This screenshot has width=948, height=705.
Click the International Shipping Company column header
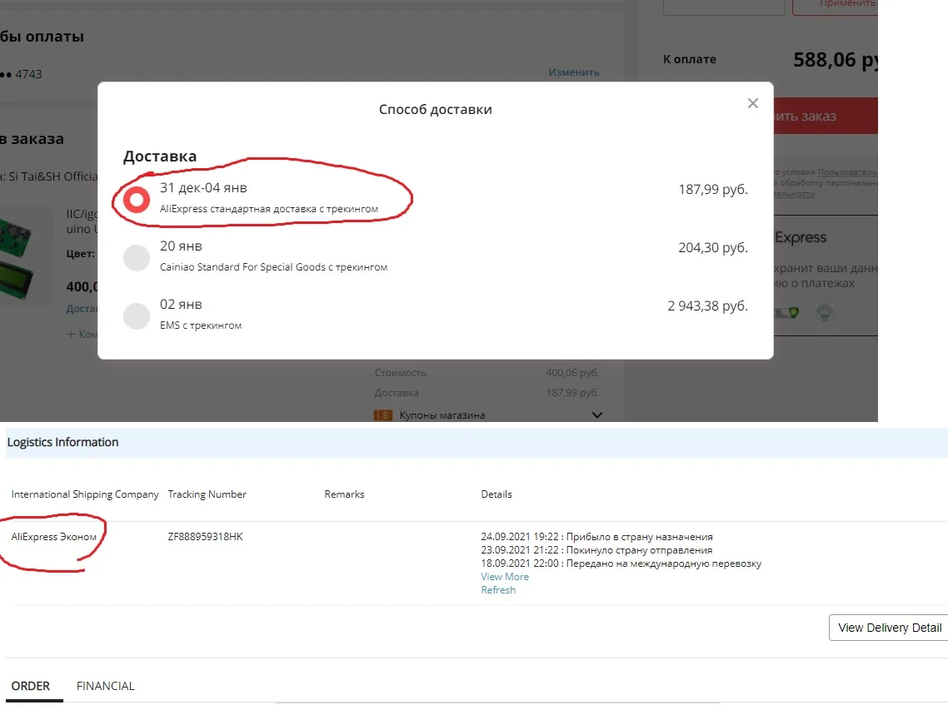[85, 494]
